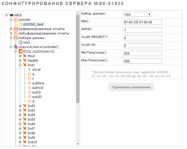Click the MAC address input field

pyautogui.click(x=143, y=22)
